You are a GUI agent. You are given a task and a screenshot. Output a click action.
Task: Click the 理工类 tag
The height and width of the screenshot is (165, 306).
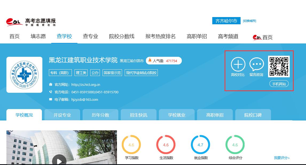(x=81, y=73)
